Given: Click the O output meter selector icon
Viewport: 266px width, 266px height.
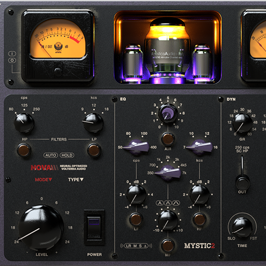Looking at the screenshot, I should pyautogui.click(x=12, y=60).
